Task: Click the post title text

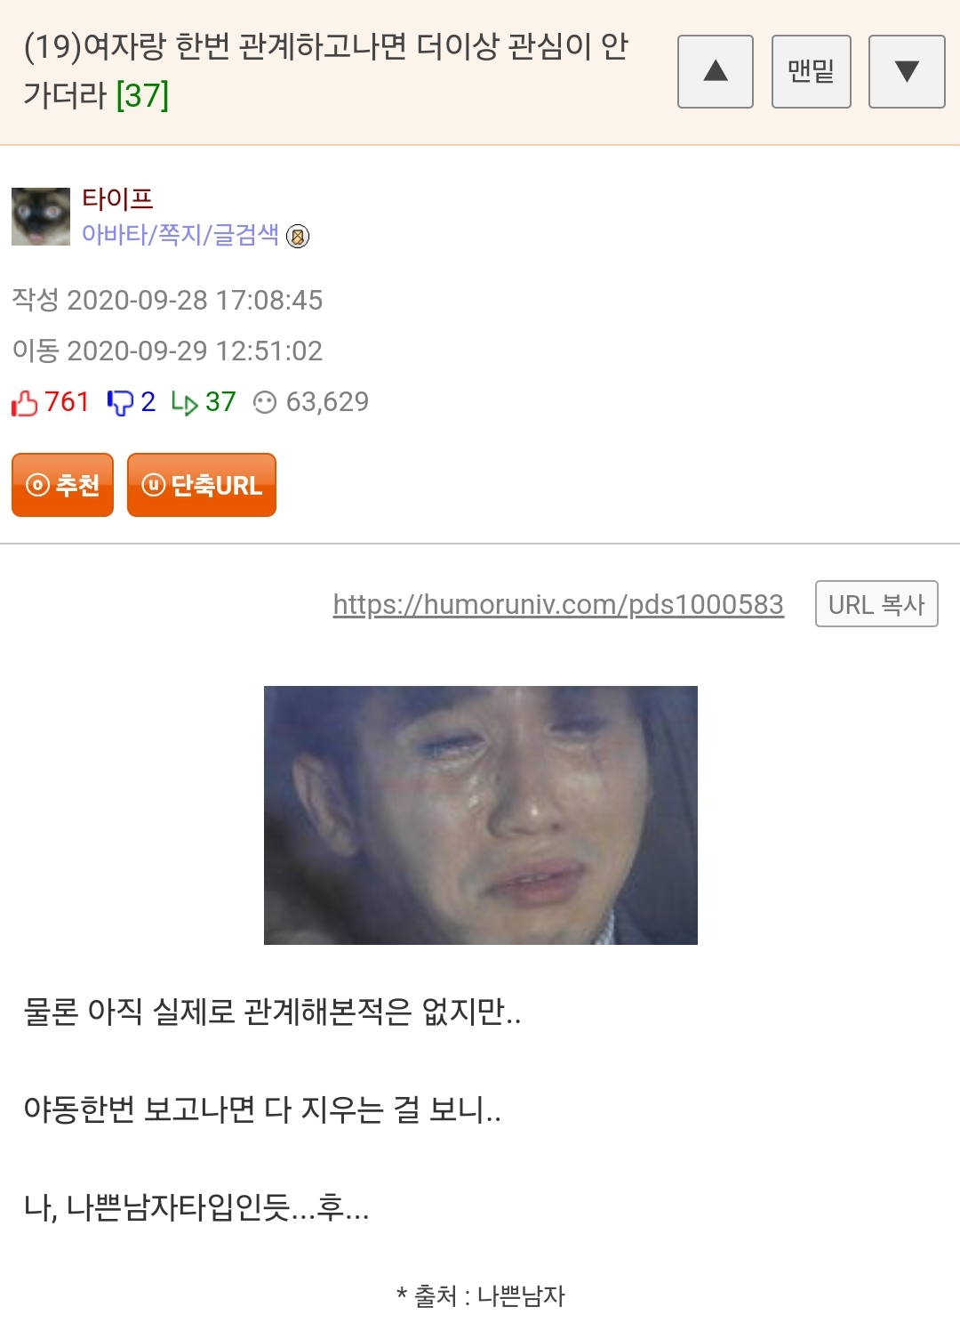Action: tap(325, 69)
